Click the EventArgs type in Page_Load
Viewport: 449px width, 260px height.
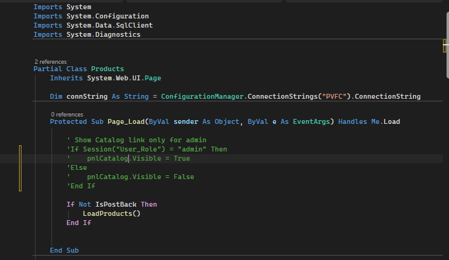click(x=309, y=121)
